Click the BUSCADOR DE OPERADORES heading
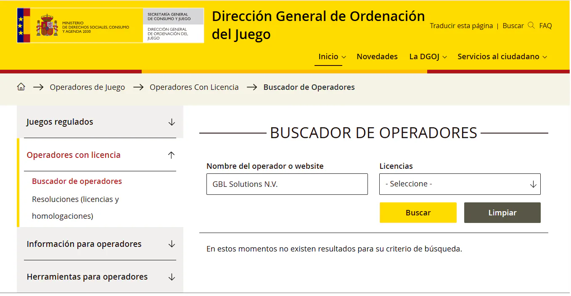Screen dimensions: 571x296 coord(373,133)
